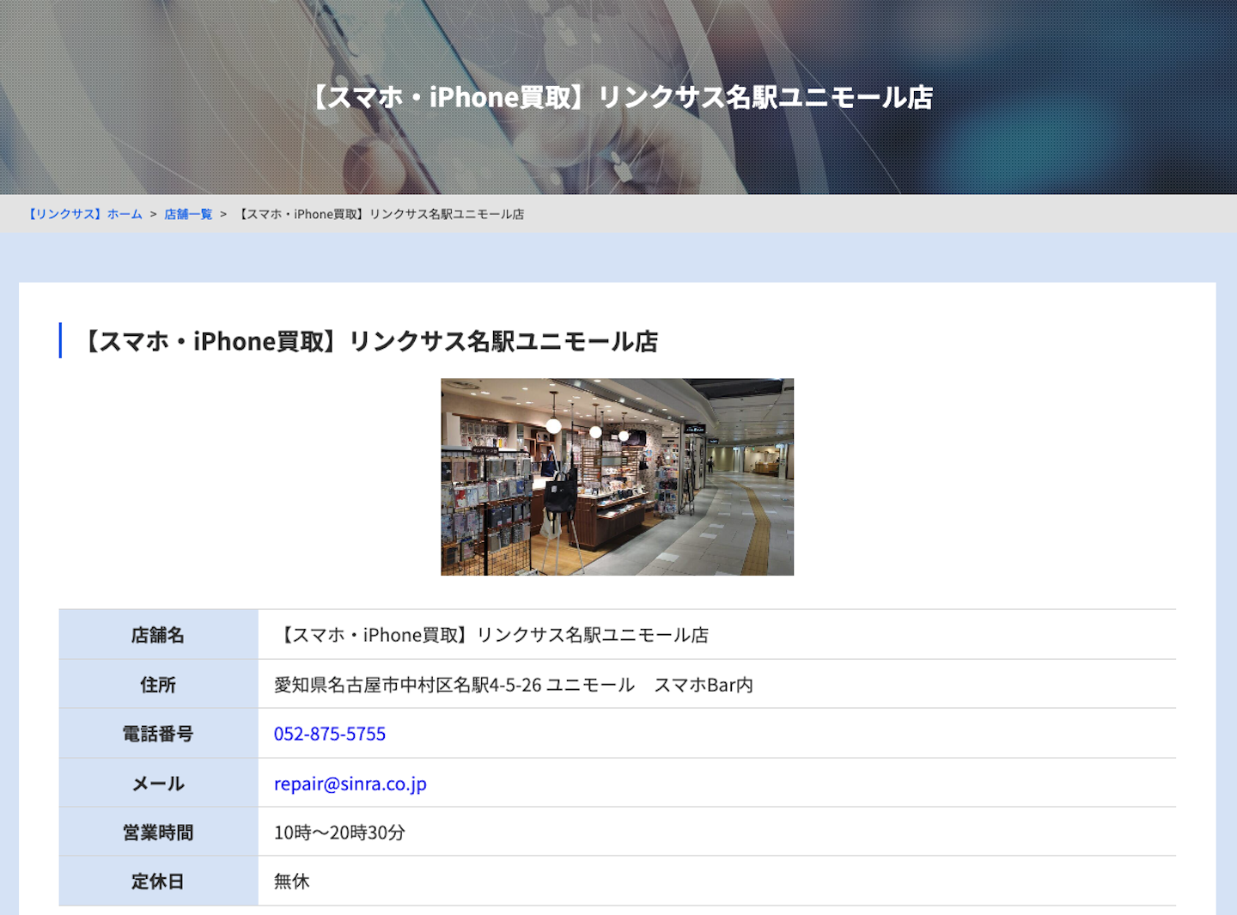Open the 店舗一覧 breadcrumb link
Screen dimensions: 1237x915
click(x=187, y=214)
